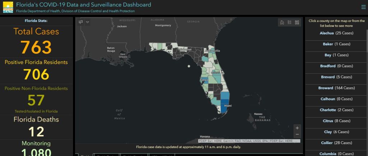Select Citrus (8 Cases) entry
This screenshot has height=156, width=368.
(x=336, y=121)
